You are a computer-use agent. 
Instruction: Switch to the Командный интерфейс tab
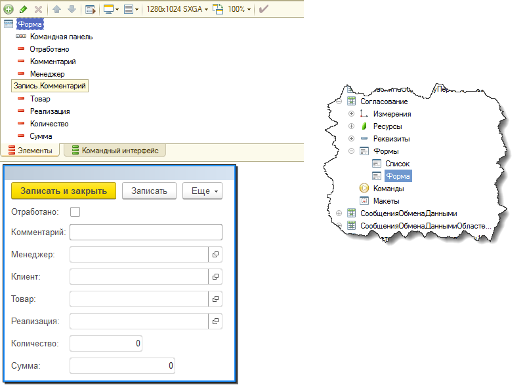tap(115, 151)
